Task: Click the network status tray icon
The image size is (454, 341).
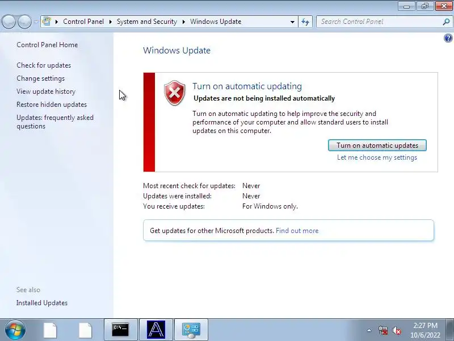Action: pos(383,330)
